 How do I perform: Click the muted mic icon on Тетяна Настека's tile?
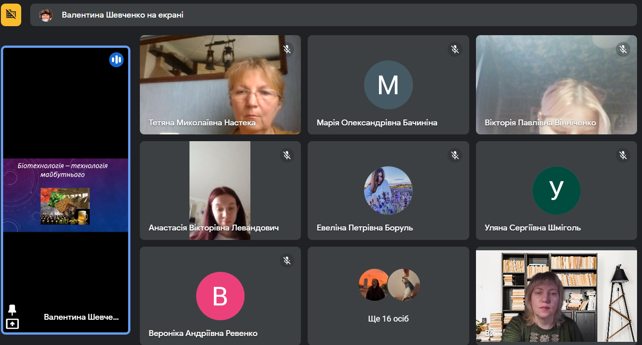[286, 49]
